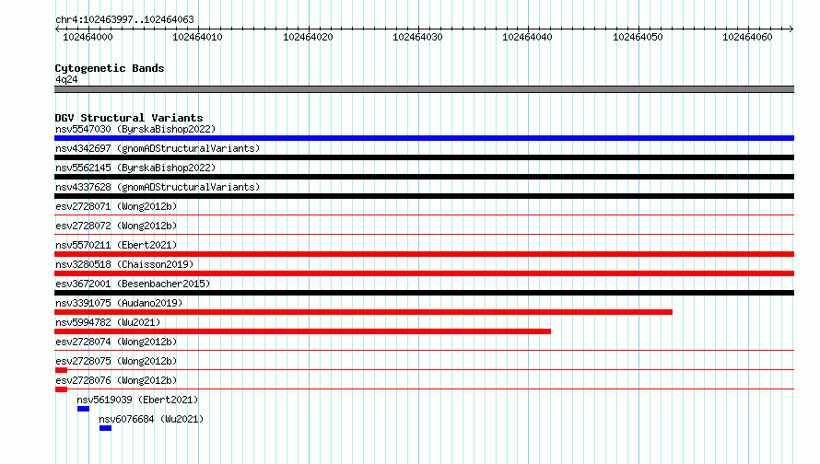This screenshot has height=464, width=820.
Task: Open variant nsv4337628 (gnomADStructuralVariants) label
Action: [158, 187]
